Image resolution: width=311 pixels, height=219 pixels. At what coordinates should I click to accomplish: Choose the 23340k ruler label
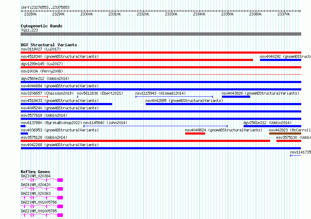click(x=199, y=14)
